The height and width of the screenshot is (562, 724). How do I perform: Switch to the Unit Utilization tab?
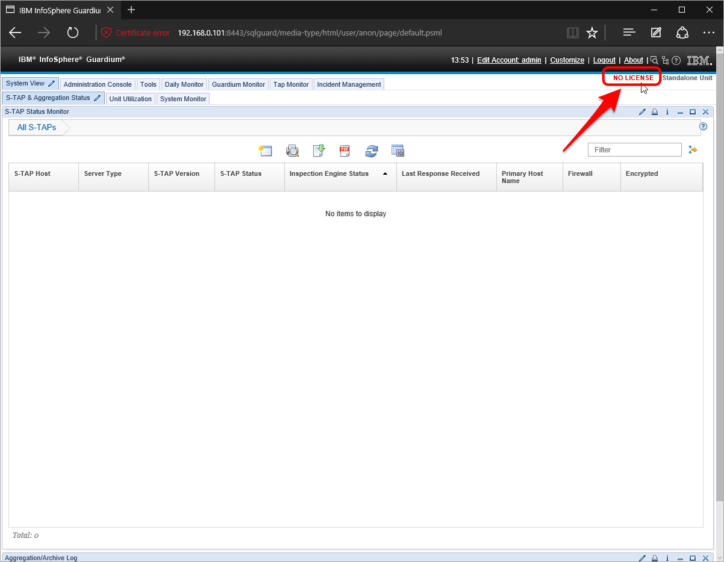pos(130,99)
